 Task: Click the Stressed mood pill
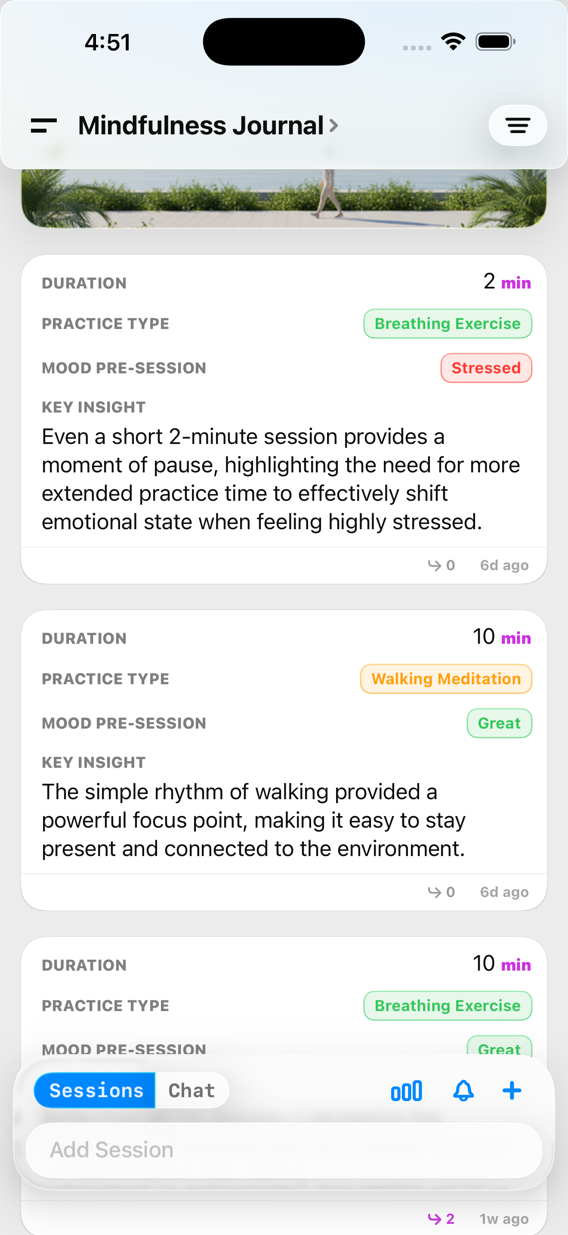(486, 368)
